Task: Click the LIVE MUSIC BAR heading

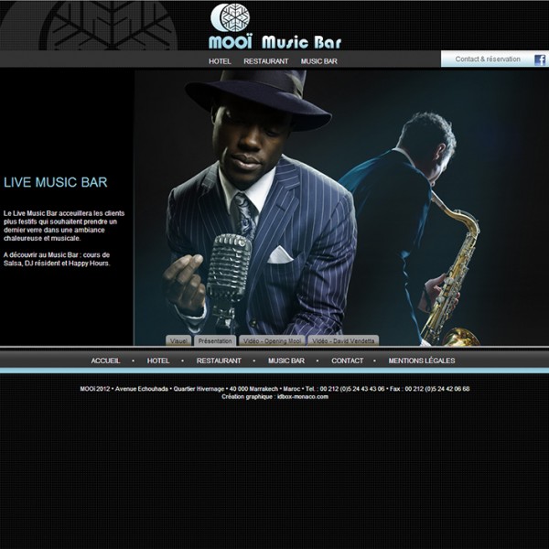Action: click(55, 183)
